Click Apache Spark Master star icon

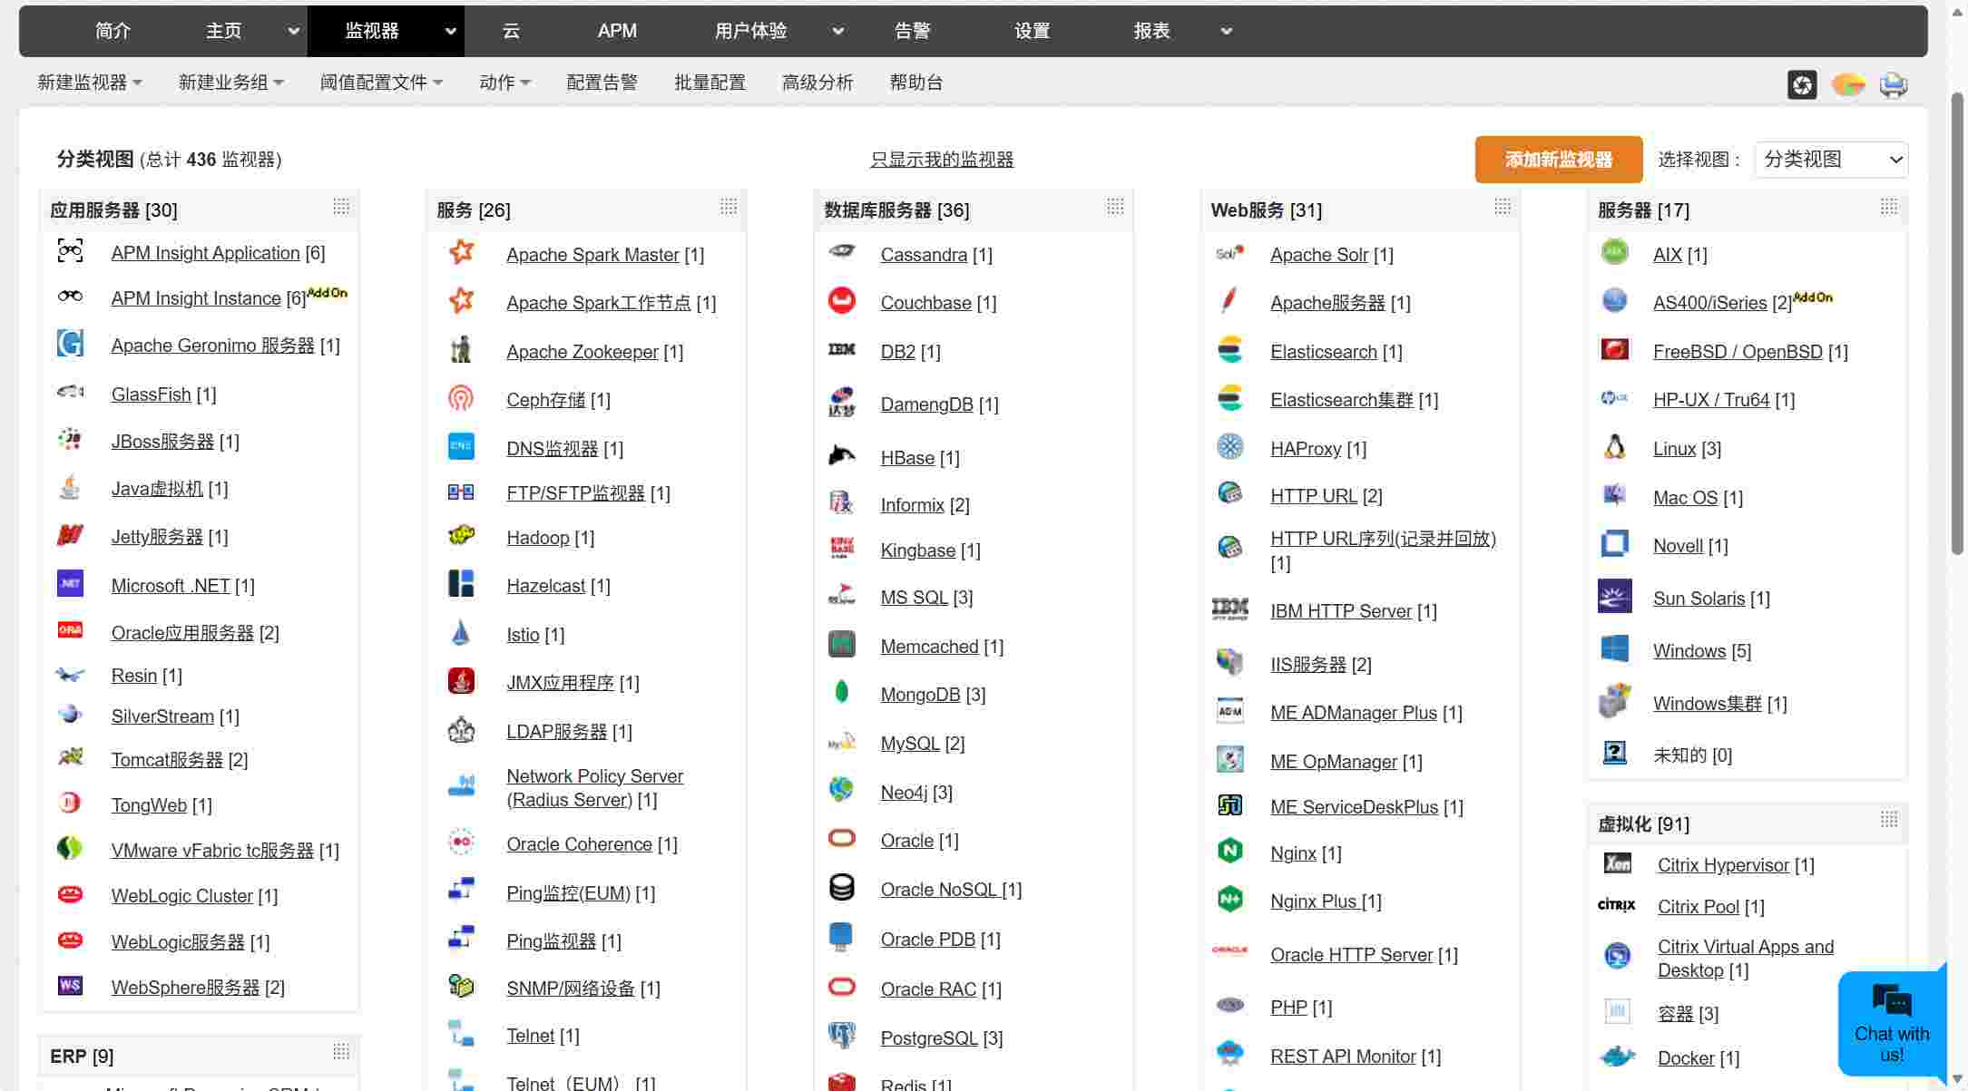click(461, 253)
